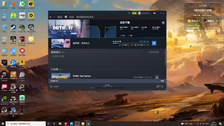Screen dimensions: 224x126
Task: Open the 商店 store tab
Action: [x=60, y=17]
